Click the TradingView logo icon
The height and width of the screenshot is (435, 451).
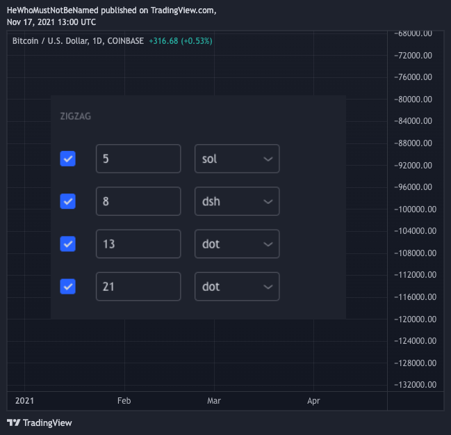13,422
